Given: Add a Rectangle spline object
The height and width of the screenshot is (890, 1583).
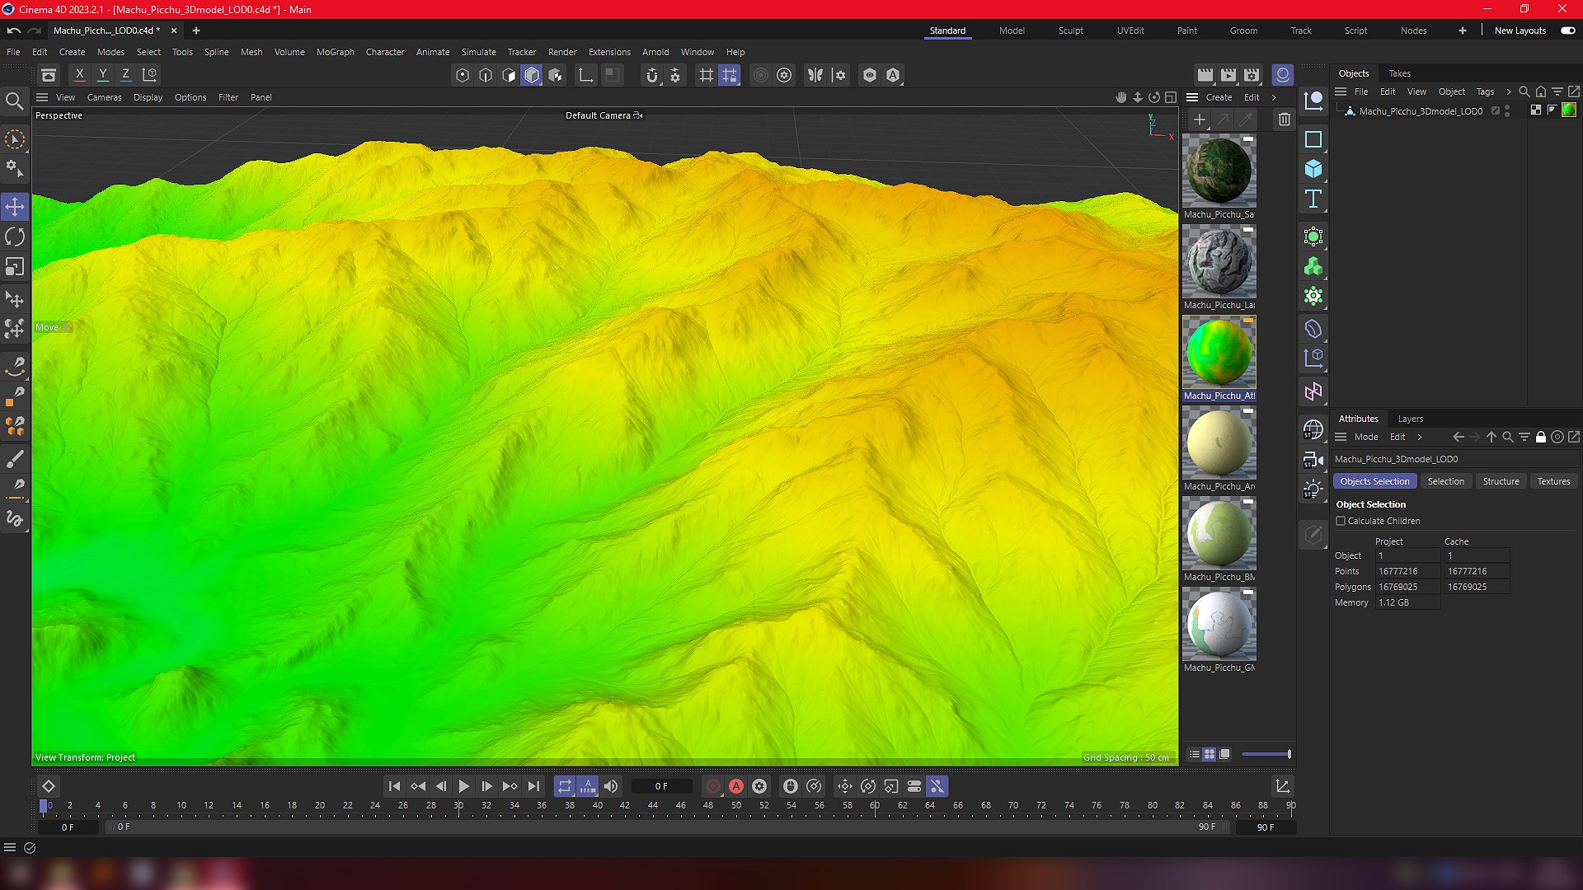Looking at the screenshot, I should click(x=1313, y=139).
